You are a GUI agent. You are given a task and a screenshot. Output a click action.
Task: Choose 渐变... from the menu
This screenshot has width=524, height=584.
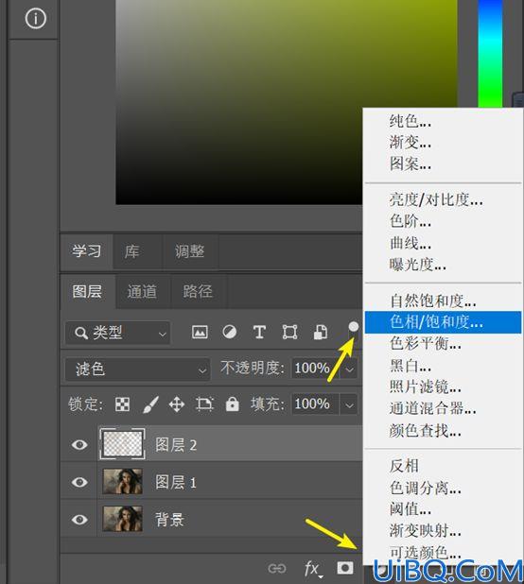[443, 142]
